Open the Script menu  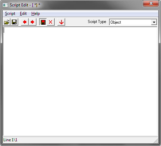tap(10, 14)
